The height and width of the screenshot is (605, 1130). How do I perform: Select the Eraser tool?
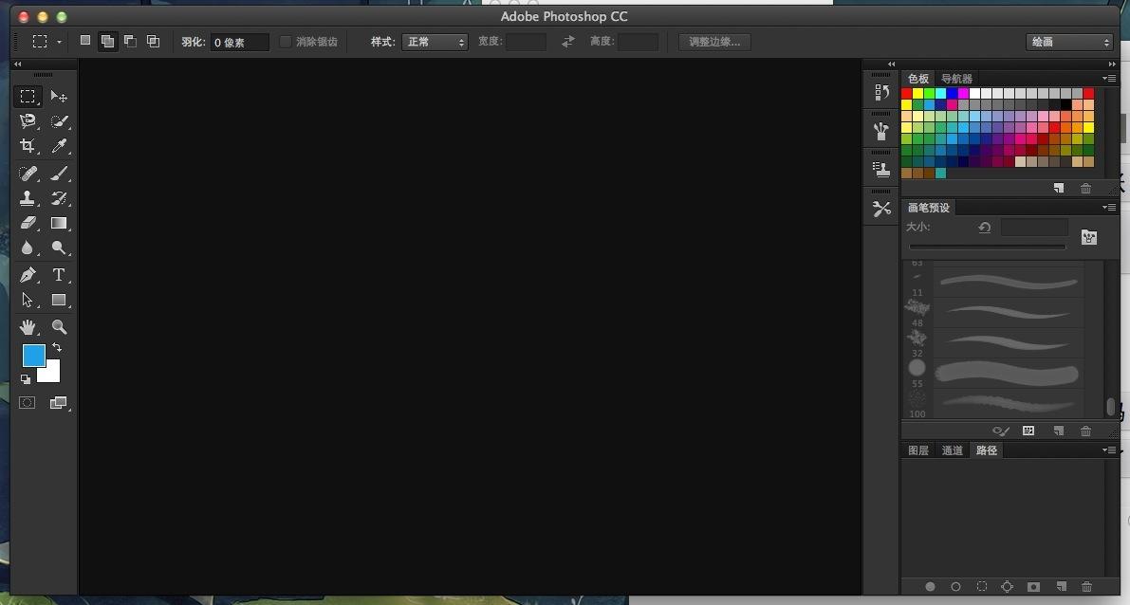coord(28,223)
